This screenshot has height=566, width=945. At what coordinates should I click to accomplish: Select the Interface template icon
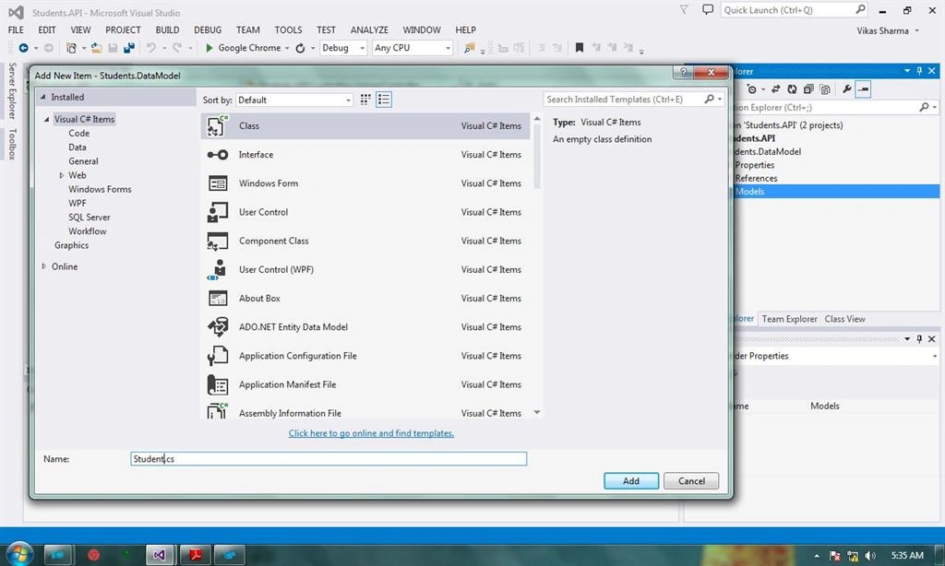pyautogui.click(x=218, y=155)
